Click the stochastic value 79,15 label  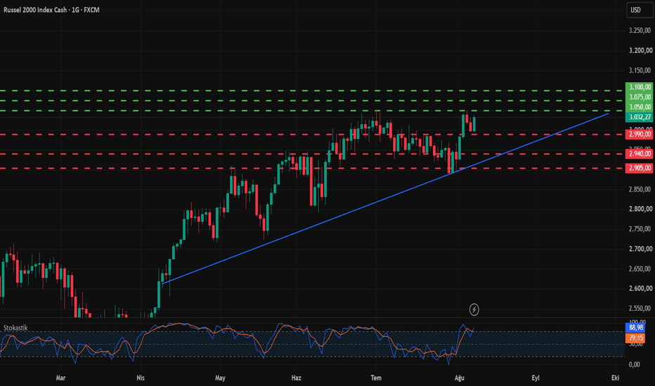[635, 338]
